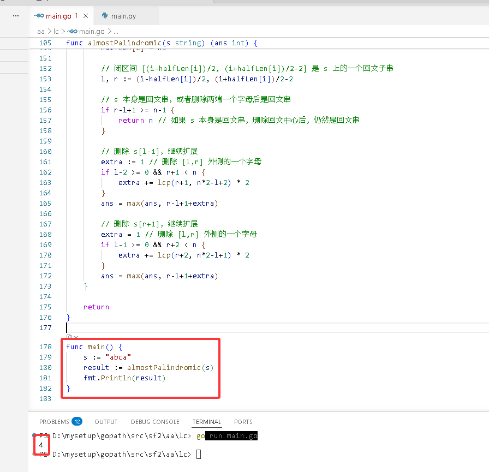The width and height of the screenshot is (489, 472).
Task: Open the OUTPUT panel tab
Action: click(106, 422)
